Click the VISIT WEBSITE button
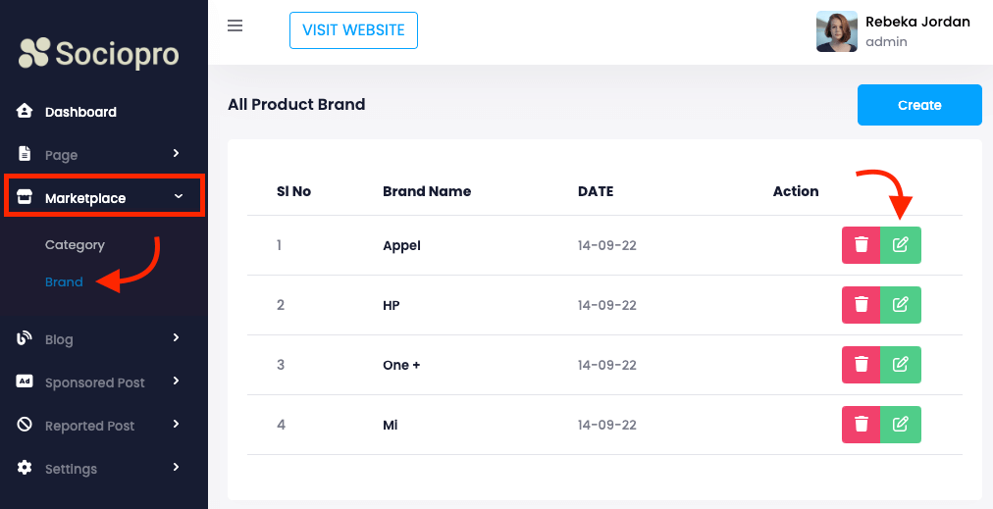Image resolution: width=993 pixels, height=509 pixels. click(353, 30)
